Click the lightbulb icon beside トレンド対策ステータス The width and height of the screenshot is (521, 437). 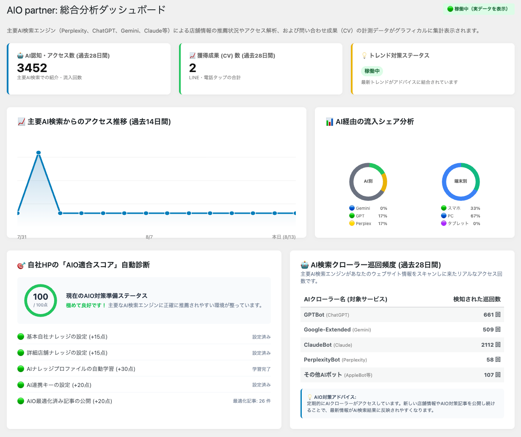point(364,56)
